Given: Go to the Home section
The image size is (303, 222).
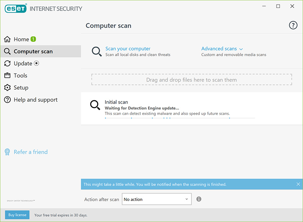Looking at the screenshot, I should point(41,39).
